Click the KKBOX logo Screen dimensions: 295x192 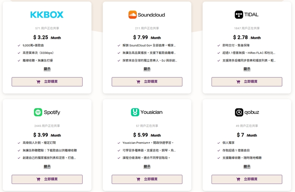(x=47, y=15)
